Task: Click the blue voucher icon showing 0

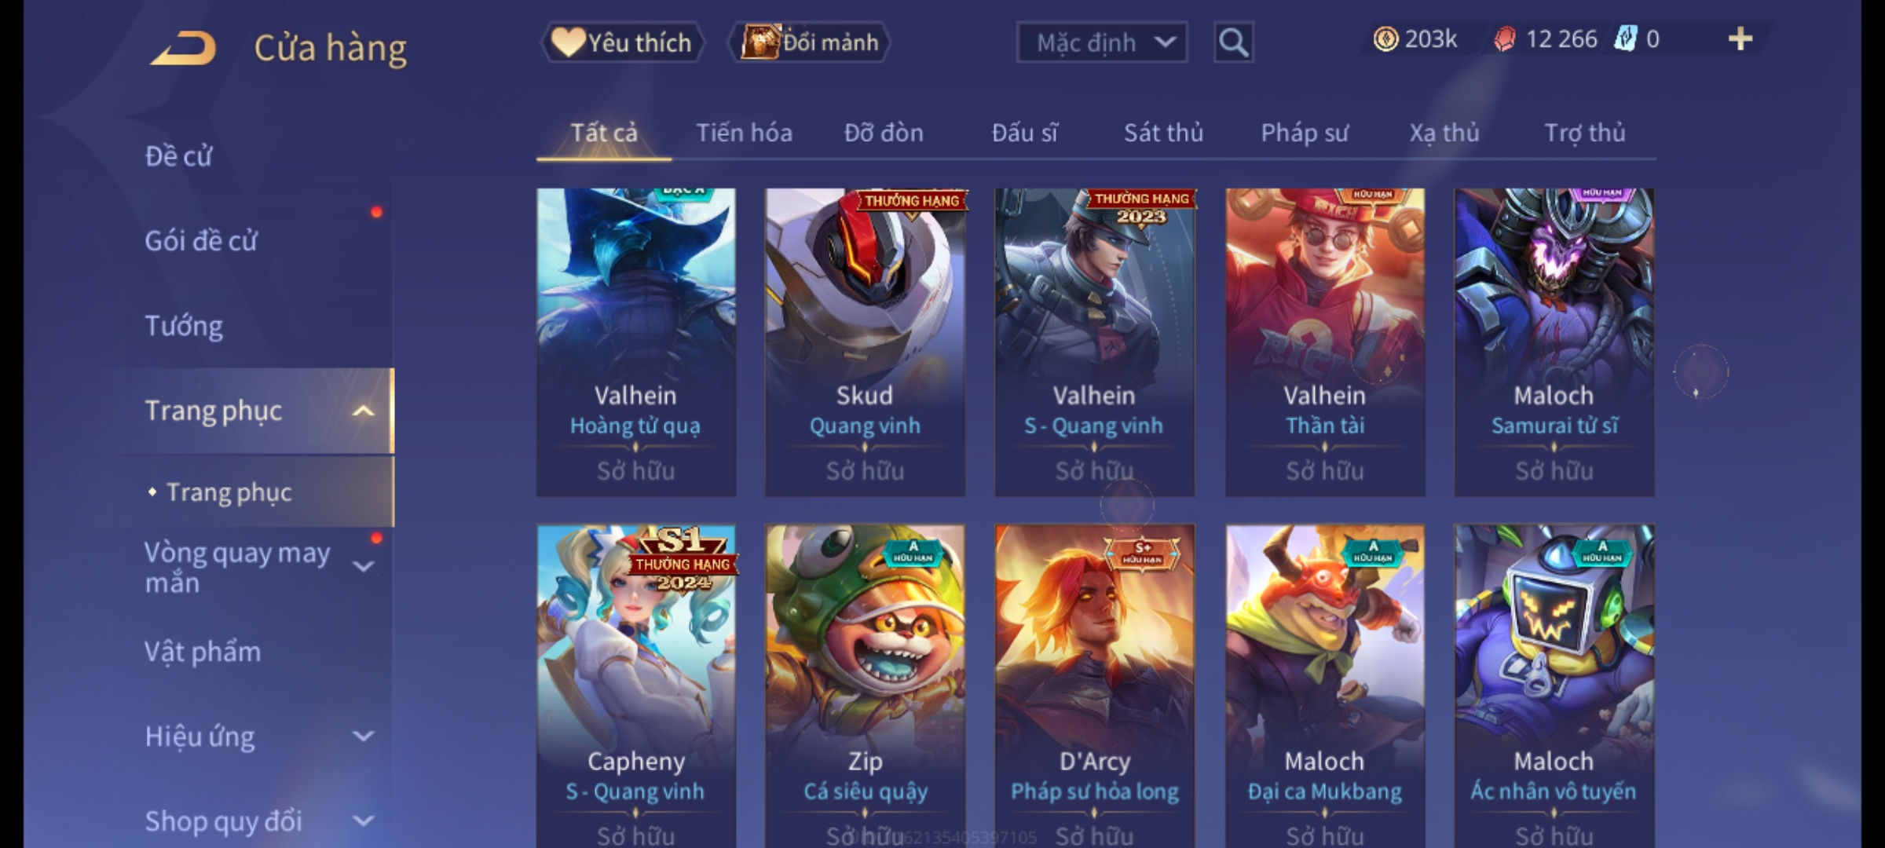Action: [x=1624, y=38]
